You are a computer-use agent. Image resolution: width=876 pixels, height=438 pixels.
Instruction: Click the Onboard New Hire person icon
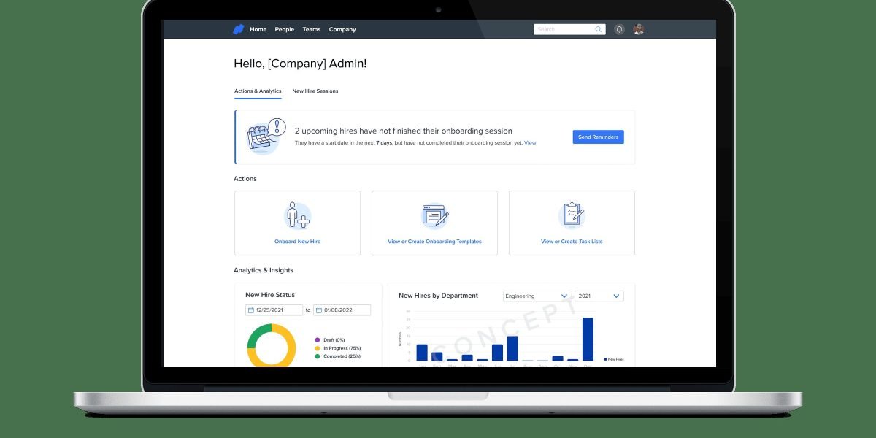click(297, 215)
